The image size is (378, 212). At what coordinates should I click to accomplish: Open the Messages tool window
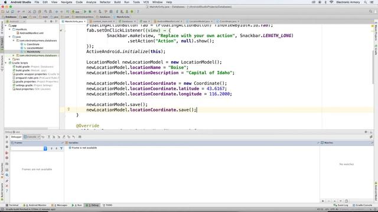click(x=60, y=206)
